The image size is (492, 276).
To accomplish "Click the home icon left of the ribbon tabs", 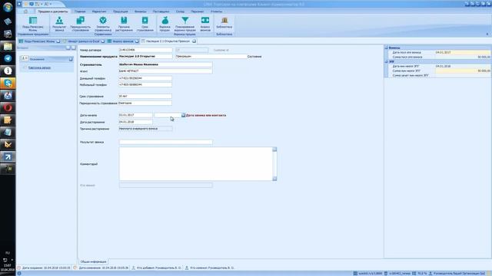I will pos(25,11).
